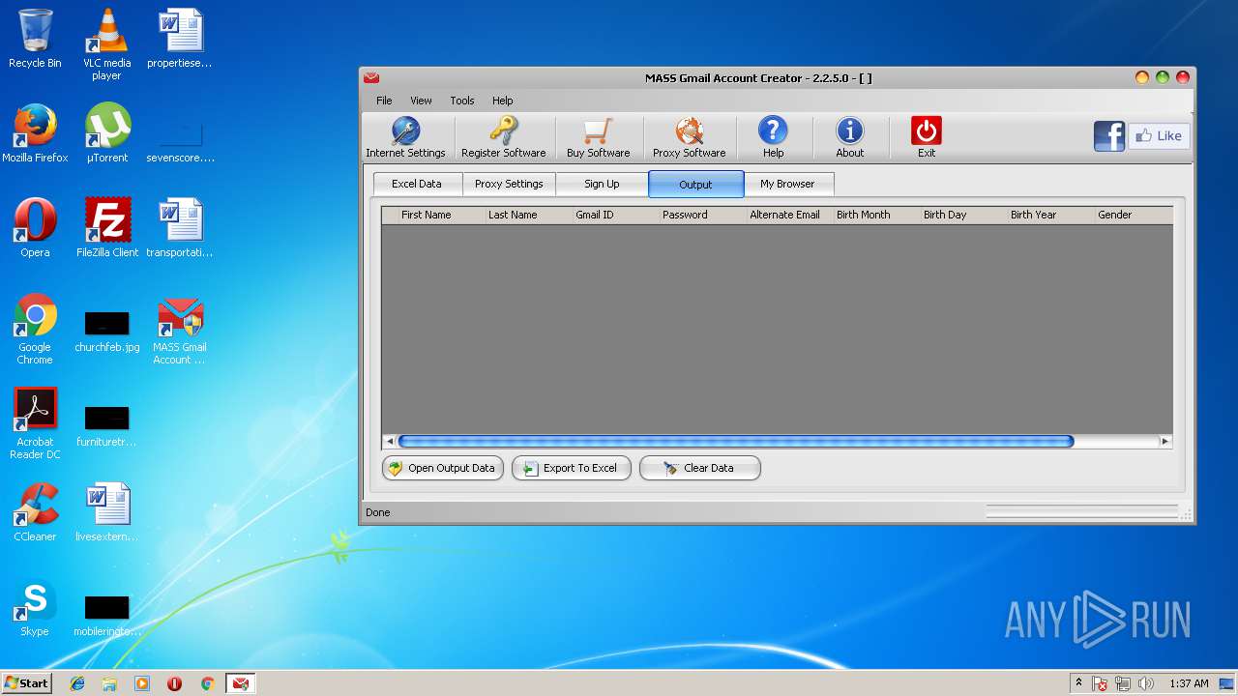This screenshot has width=1238, height=696.
Task: Select the VLC media player shortcut
Action: click(x=106, y=44)
